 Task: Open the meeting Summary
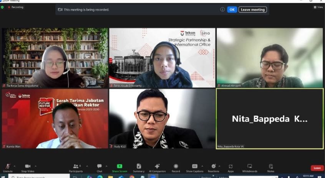point(139,167)
